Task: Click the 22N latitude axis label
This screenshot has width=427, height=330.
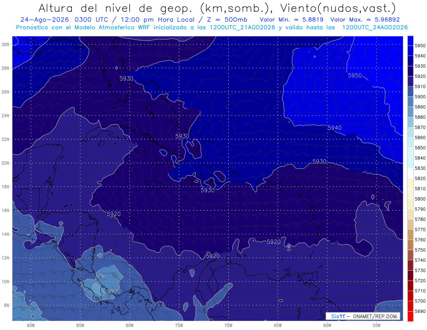Action: tap(6, 139)
